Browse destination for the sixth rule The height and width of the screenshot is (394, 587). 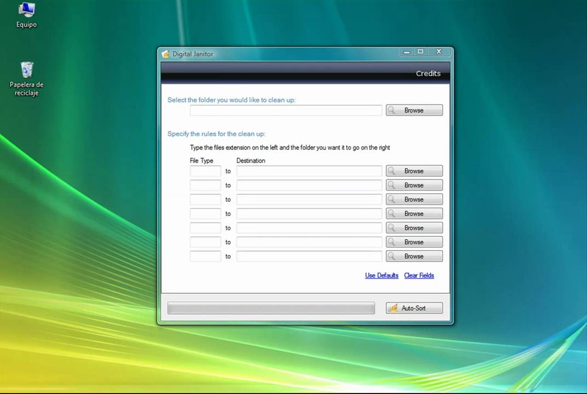(x=414, y=242)
